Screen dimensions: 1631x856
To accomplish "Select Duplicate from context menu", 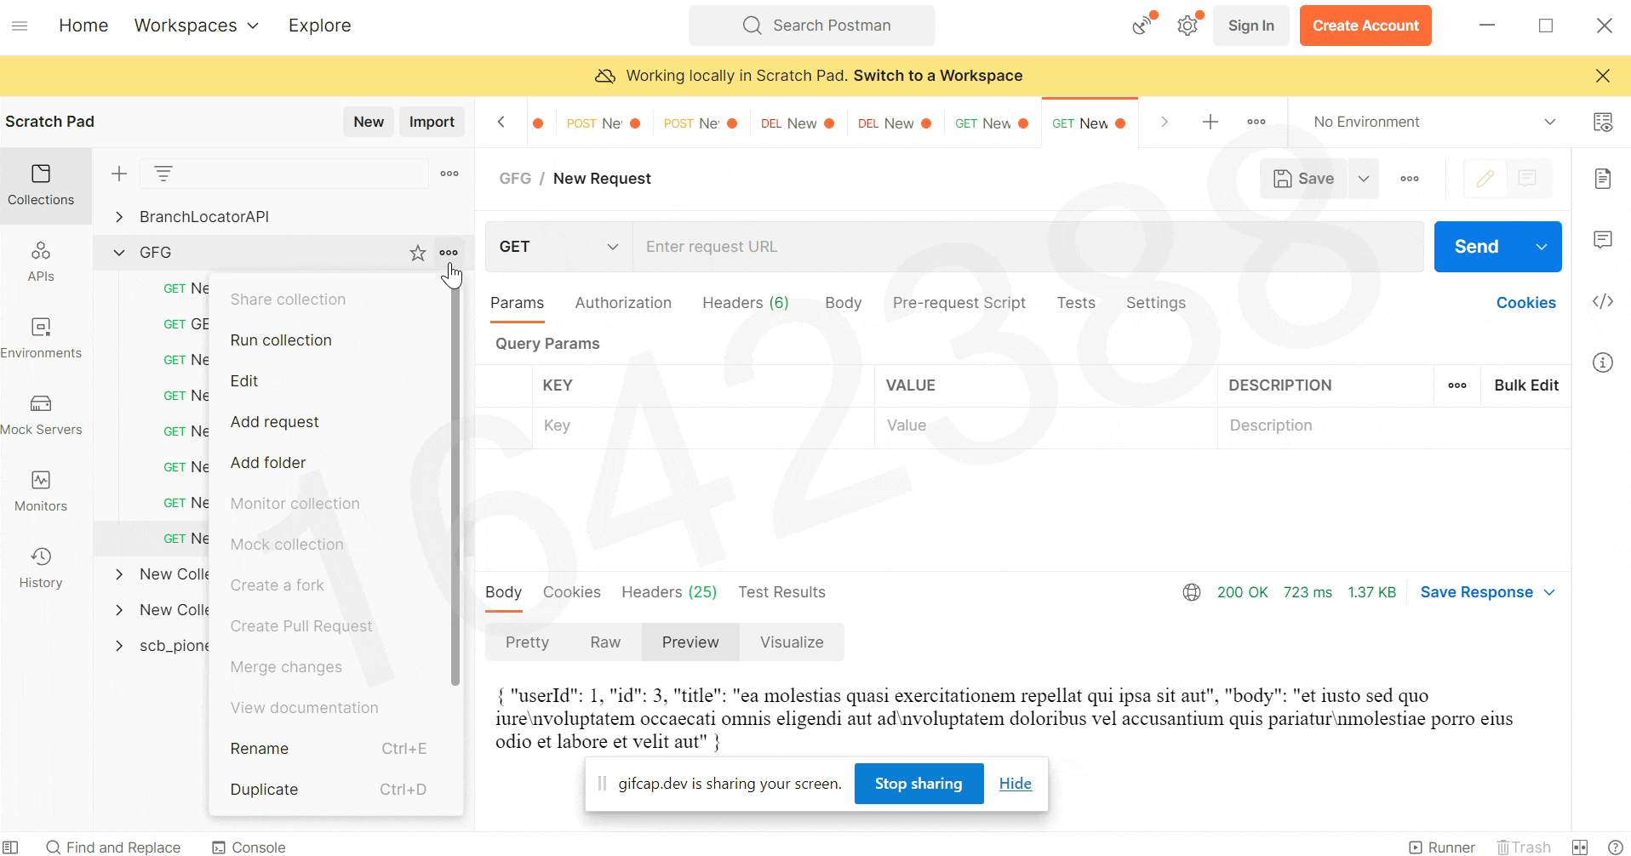I will point(329,790).
